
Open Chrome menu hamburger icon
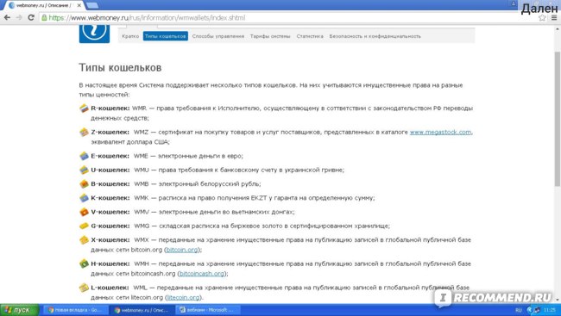pyautogui.click(x=554, y=17)
